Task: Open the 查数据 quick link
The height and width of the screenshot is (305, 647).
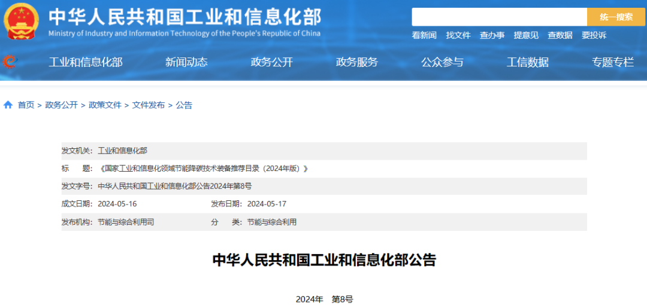Action: coord(560,35)
